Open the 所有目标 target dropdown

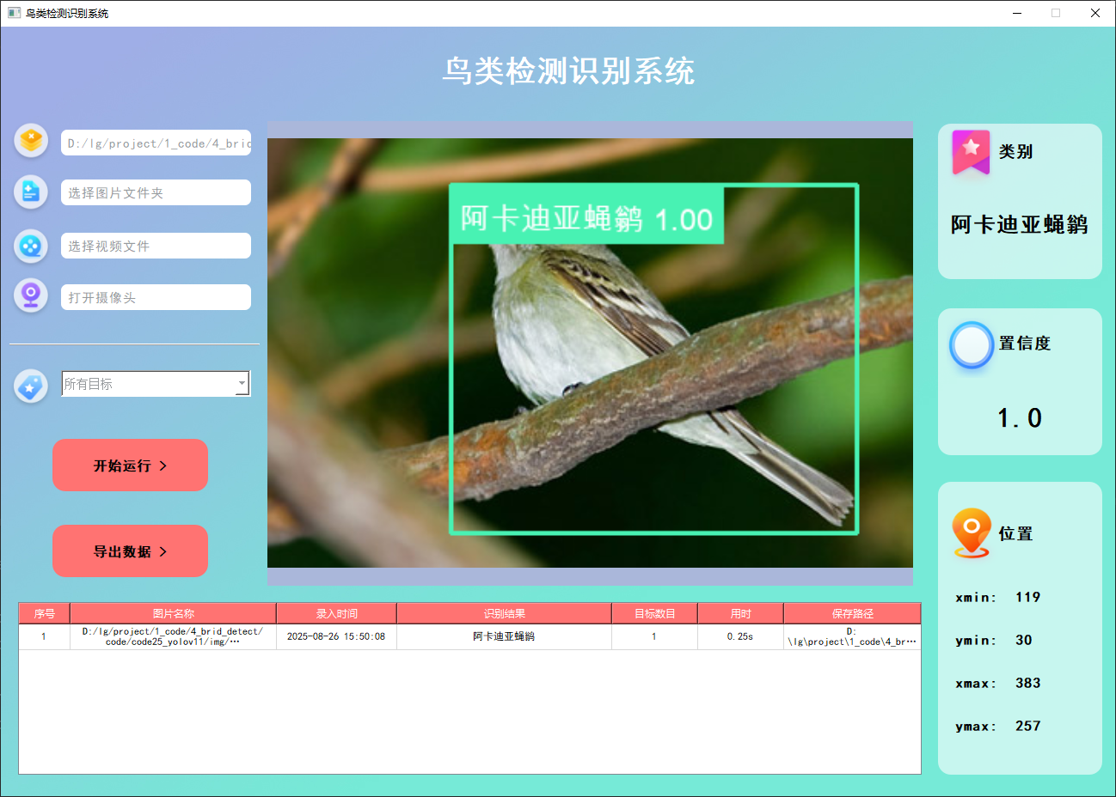pos(155,383)
